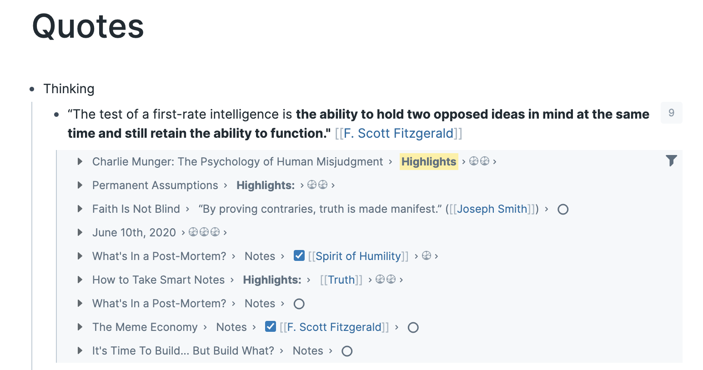Viewport: 703px width, 370px height.
Task: Click the Highlights breadcrumb in Smart Notes row
Action: pyautogui.click(x=272, y=280)
